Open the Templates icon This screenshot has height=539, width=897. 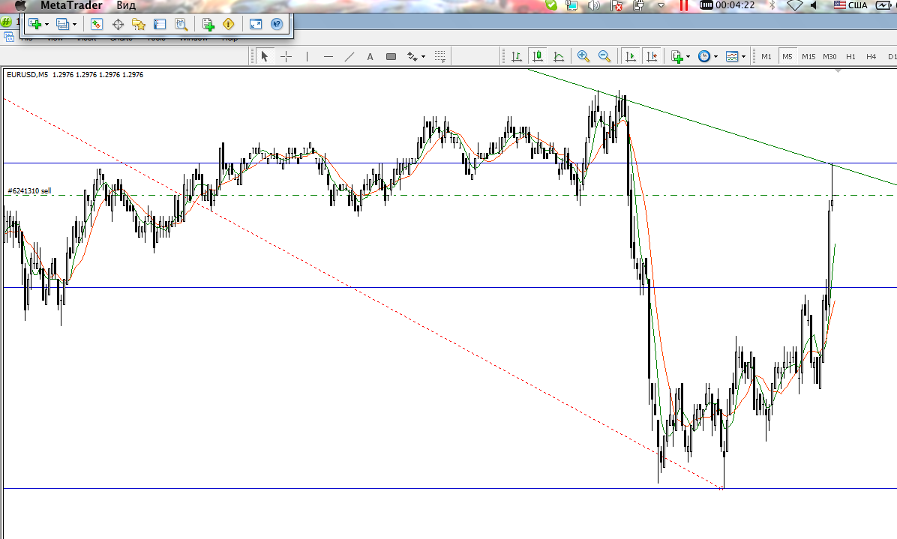click(732, 56)
